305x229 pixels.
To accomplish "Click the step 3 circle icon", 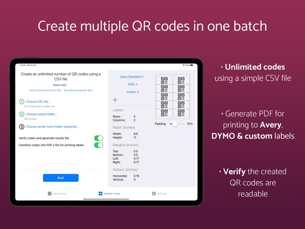I will click(x=22, y=127).
